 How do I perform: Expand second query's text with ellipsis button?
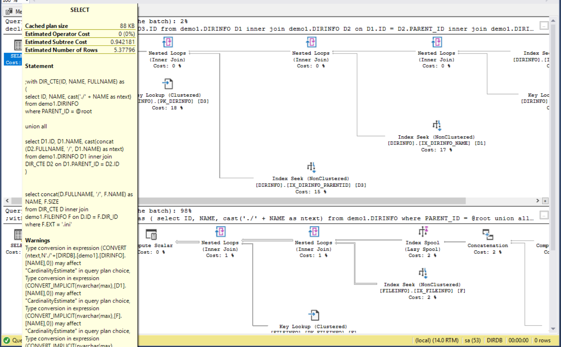coord(544,215)
